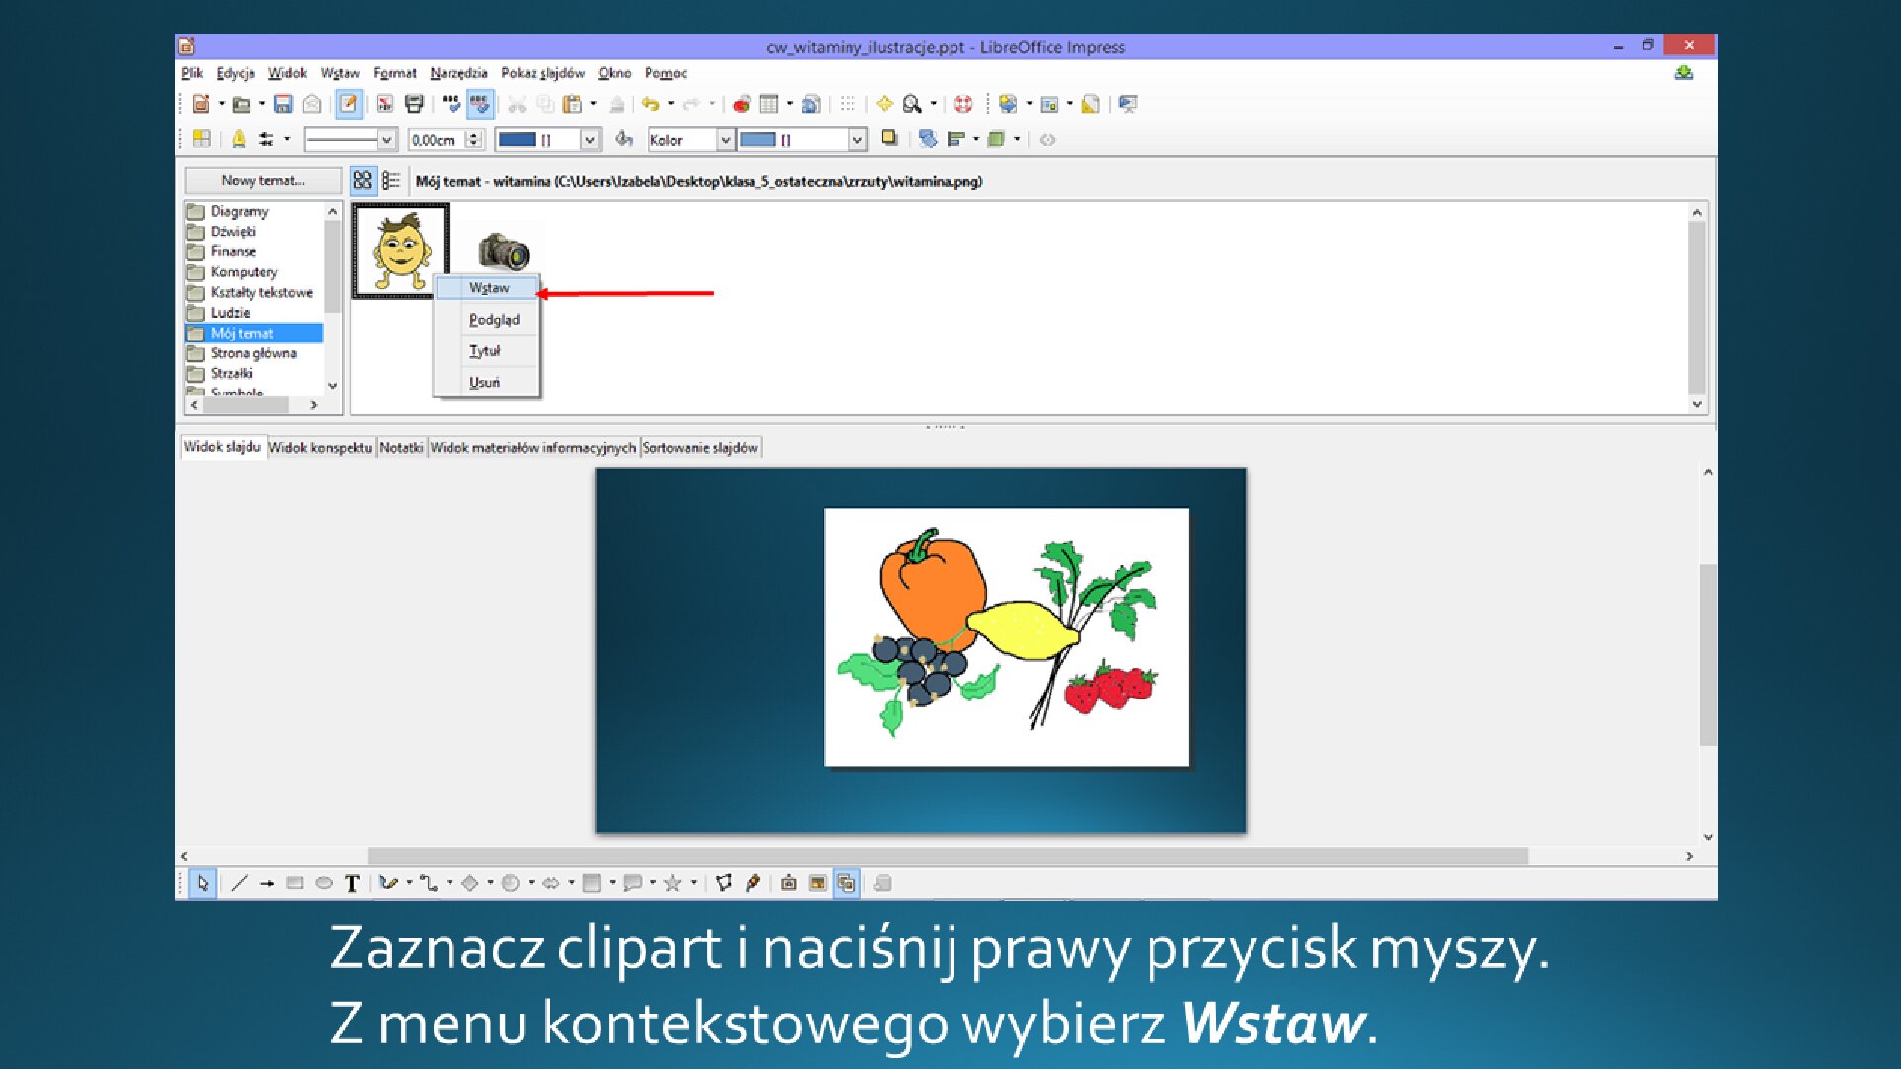The image size is (1901, 1069).
Task: Open the Kolor fill type dropdown
Action: [726, 140]
